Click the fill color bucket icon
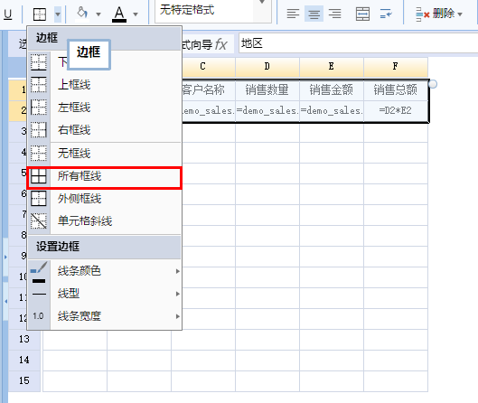478x403 pixels. pyautogui.click(x=82, y=14)
